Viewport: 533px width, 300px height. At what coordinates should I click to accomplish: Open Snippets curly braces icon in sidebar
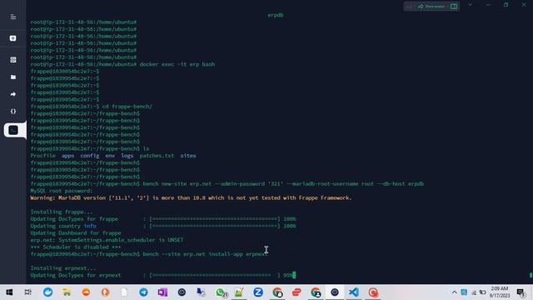13,111
